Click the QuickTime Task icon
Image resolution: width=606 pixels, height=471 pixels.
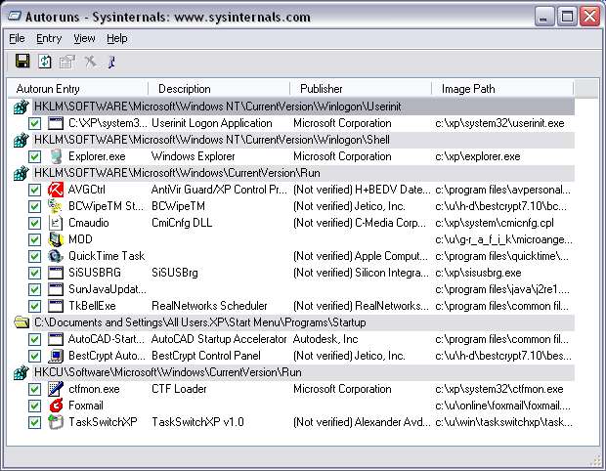pos(56,256)
